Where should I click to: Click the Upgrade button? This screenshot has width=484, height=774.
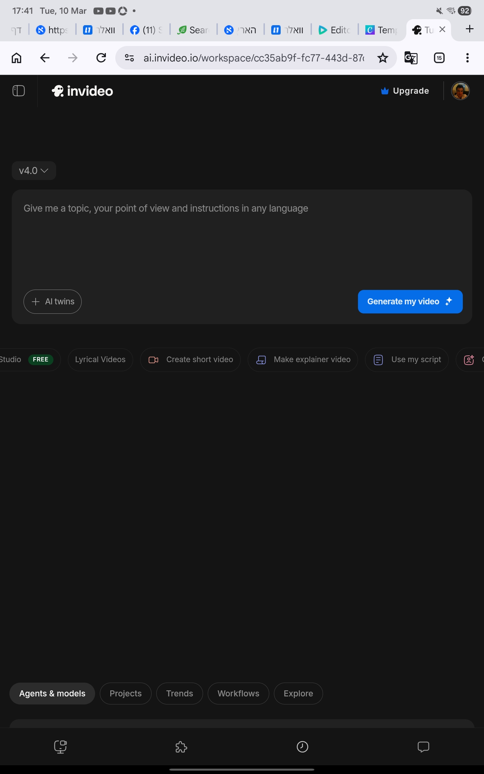coord(405,91)
